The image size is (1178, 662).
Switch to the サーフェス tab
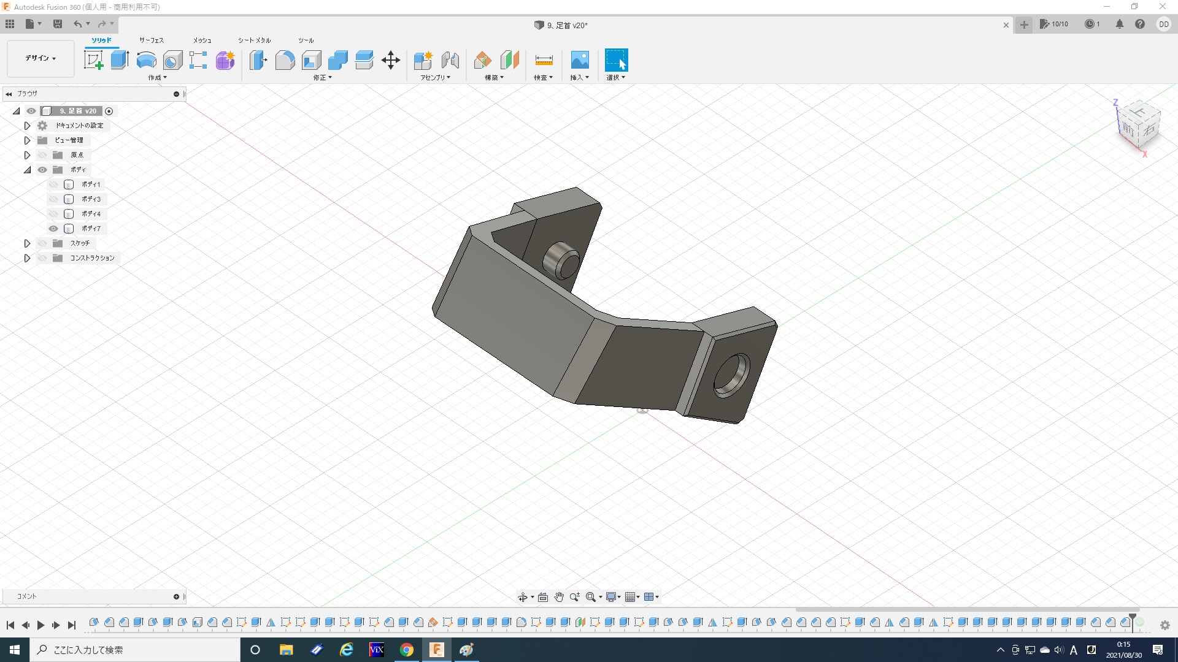(151, 40)
